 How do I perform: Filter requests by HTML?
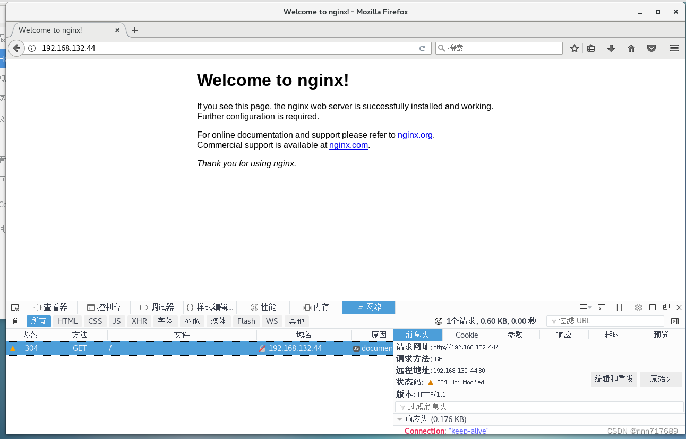pos(67,321)
